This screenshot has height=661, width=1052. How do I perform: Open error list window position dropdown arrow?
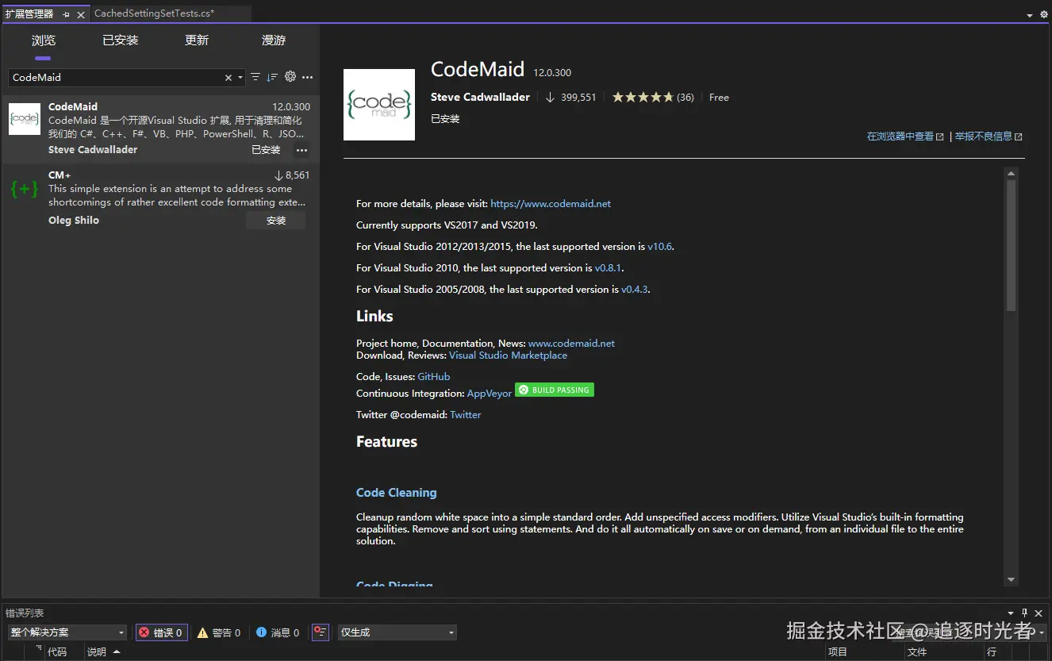pos(1011,613)
